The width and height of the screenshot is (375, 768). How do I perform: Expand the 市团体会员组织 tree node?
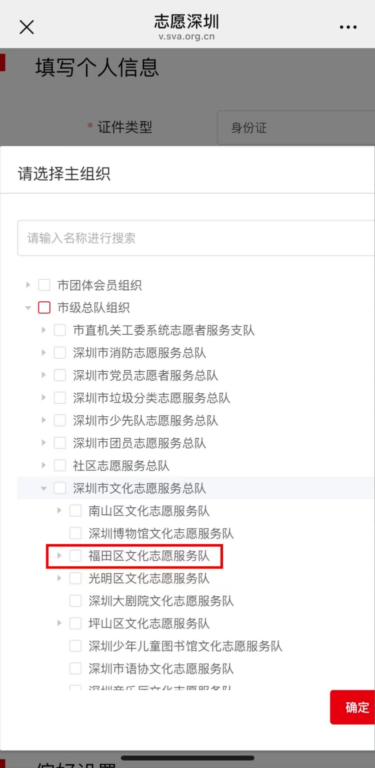pyautogui.click(x=27, y=285)
